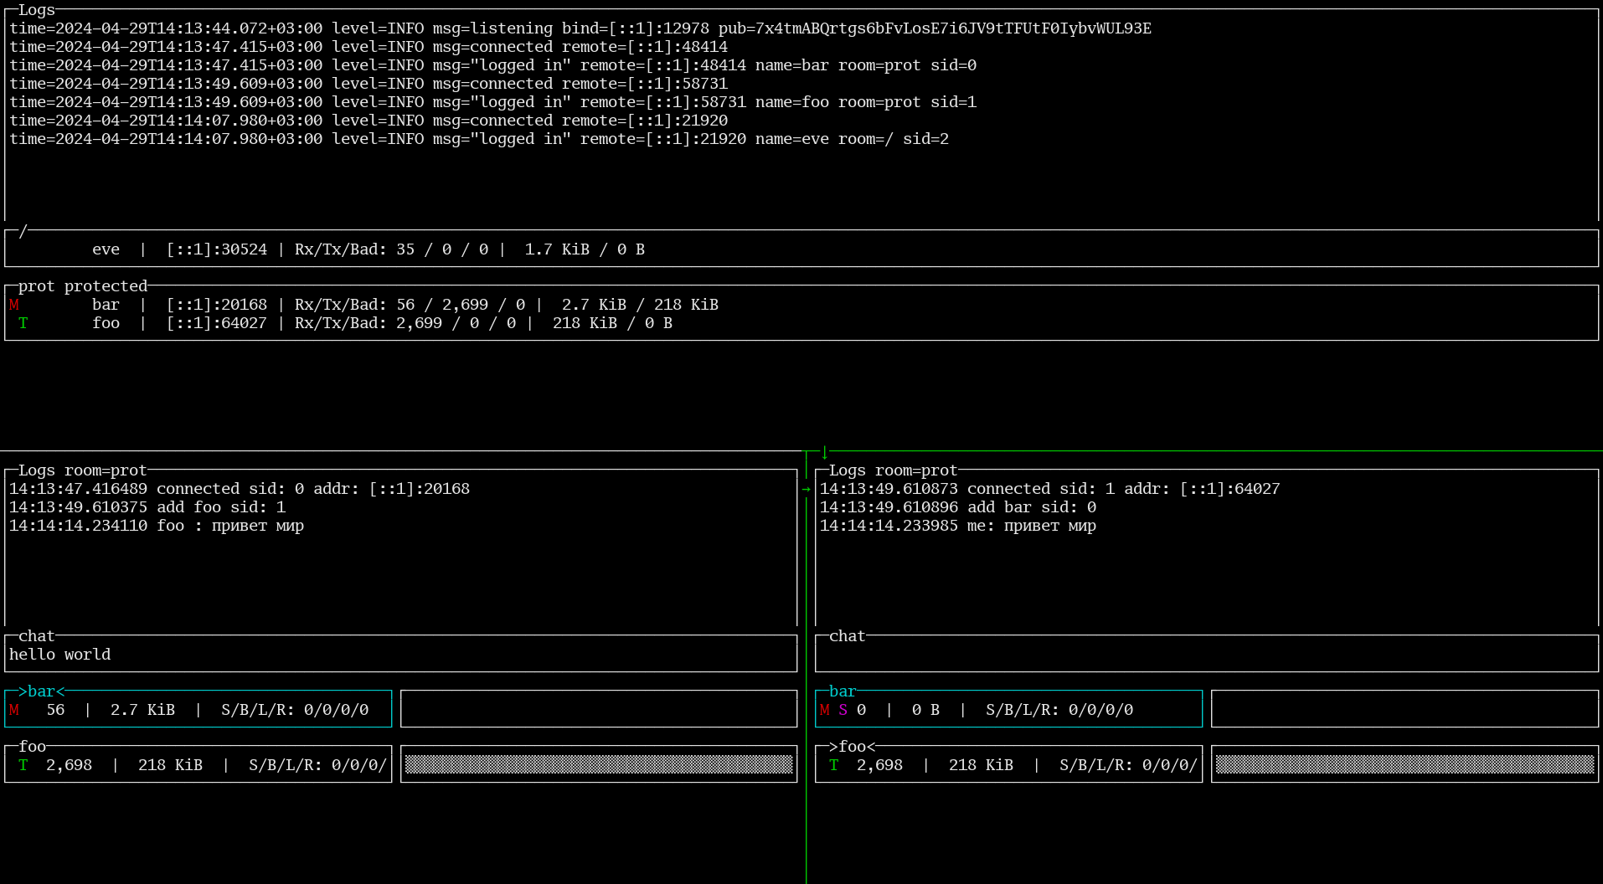
Task: Select the >foo< user panel in the right pane
Action: 1008,763
